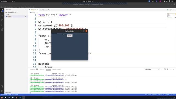Click the Ln, Col position in status bar

pyautogui.click(x=148, y=95)
